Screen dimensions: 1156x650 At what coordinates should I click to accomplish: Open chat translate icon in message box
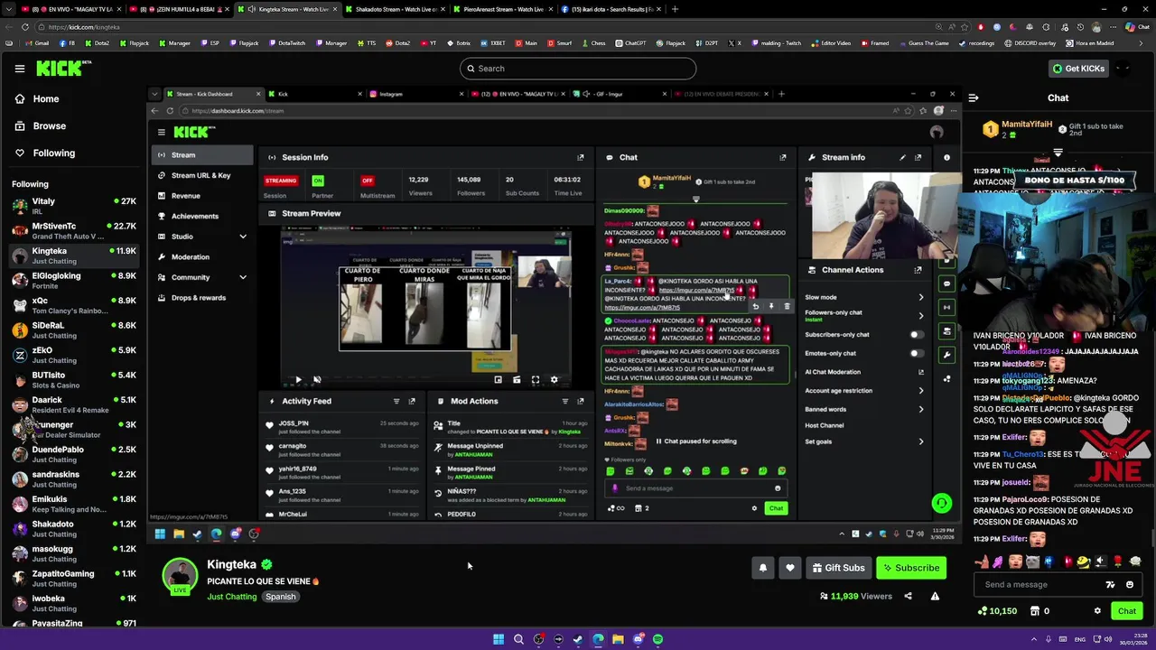[x=1110, y=584]
